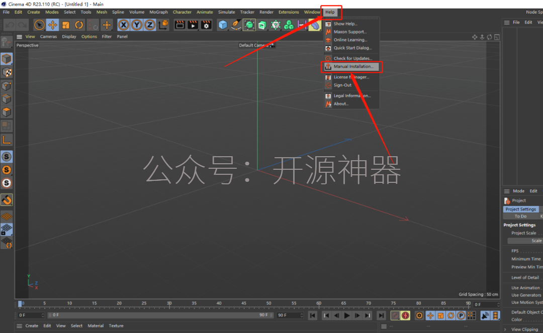Click the Redo arrow icon
Image resolution: width=543 pixels, height=333 pixels.
[23, 25]
